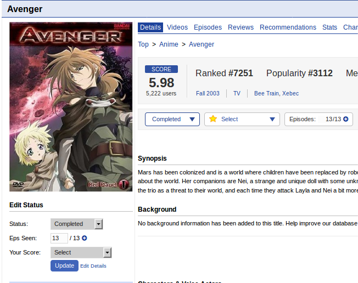The height and width of the screenshot is (283, 358).
Task: Open the Recommendations tab
Action: coord(288,27)
